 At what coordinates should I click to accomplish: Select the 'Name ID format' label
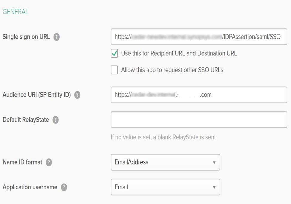pos(22,162)
